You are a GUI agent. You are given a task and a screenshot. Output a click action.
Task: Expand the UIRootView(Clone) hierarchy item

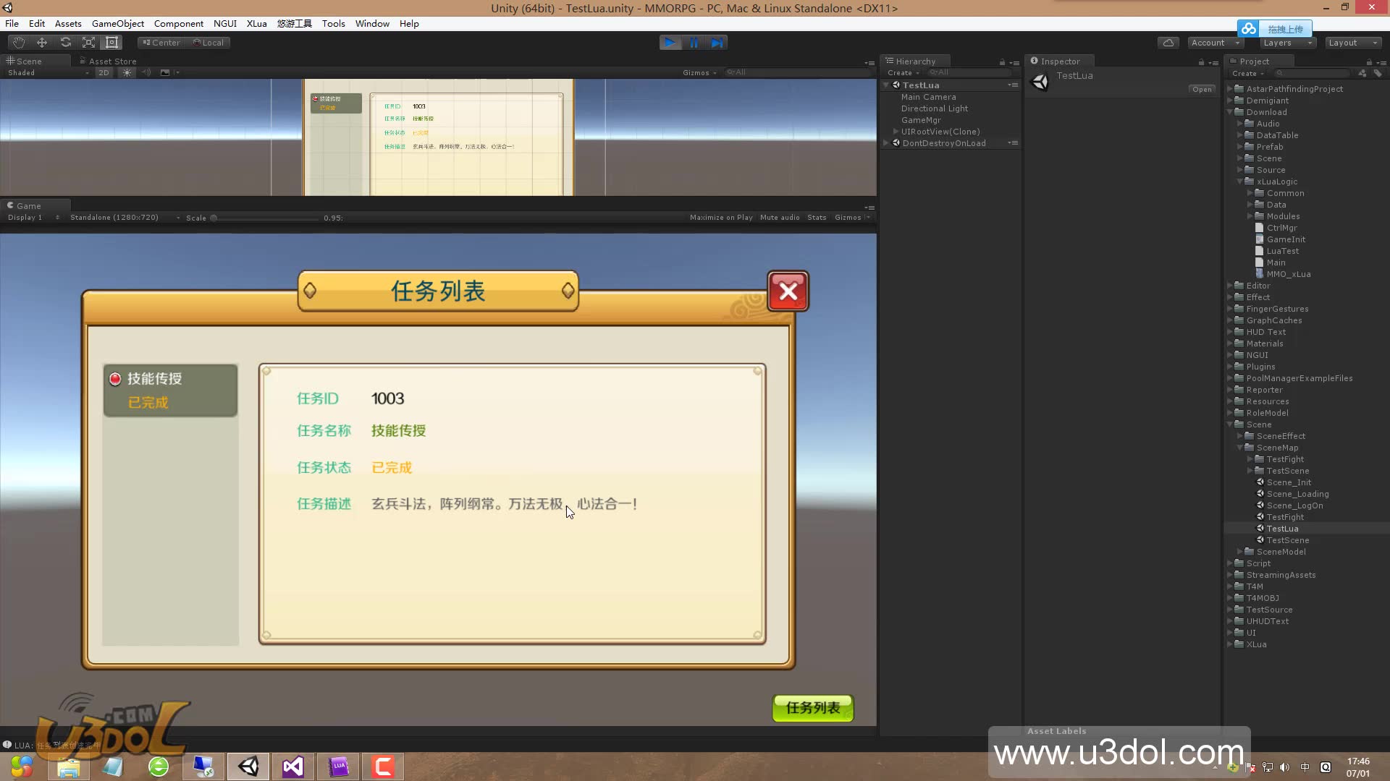click(896, 132)
